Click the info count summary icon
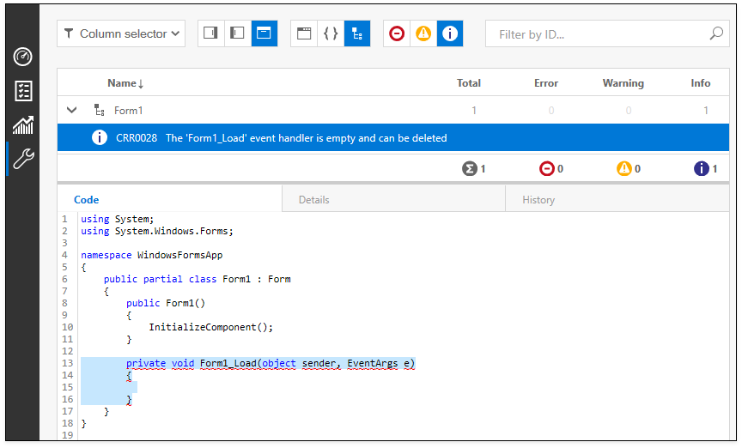 (x=702, y=168)
